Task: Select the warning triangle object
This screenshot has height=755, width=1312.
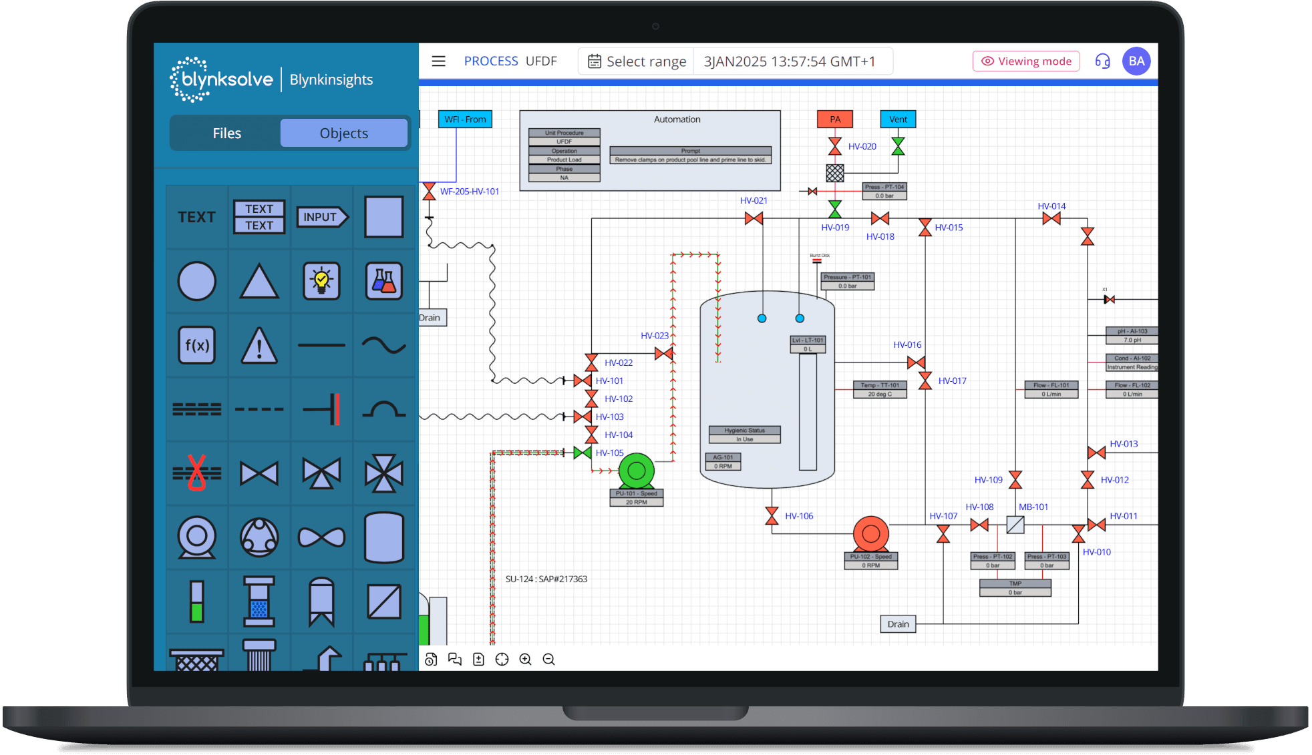Action: [x=259, y=345]
